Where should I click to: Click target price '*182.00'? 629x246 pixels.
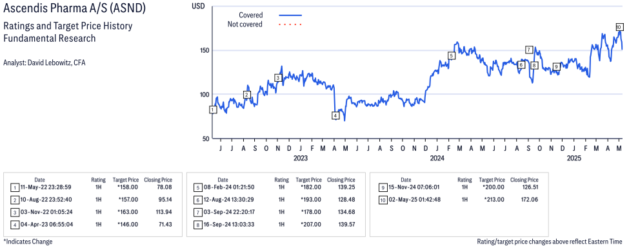(311, 187)
